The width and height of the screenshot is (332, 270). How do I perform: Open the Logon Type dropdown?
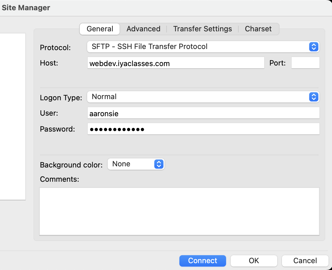point(199,97)
